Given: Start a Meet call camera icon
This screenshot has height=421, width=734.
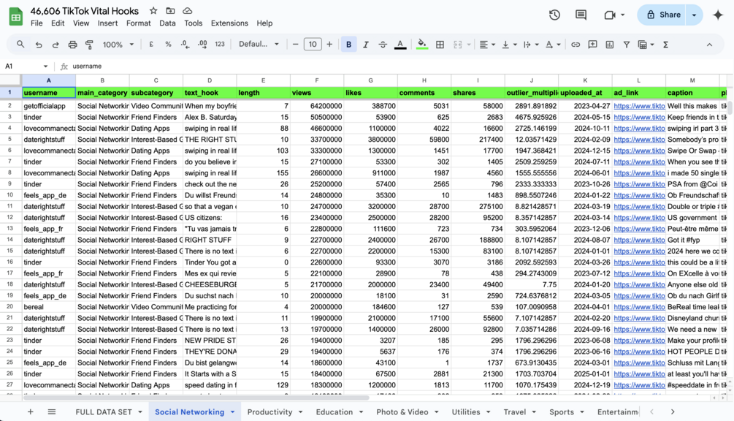Looking at the screenshot, I should [610, 15].
